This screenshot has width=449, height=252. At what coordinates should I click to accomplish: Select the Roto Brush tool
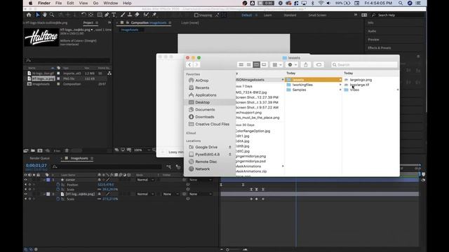[146, 15]
